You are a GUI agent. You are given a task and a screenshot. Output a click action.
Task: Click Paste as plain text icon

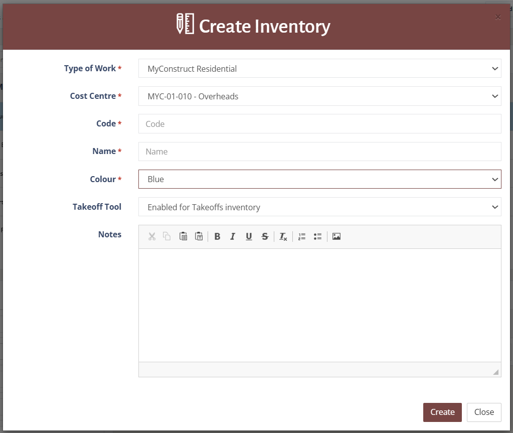coord(199,236)
